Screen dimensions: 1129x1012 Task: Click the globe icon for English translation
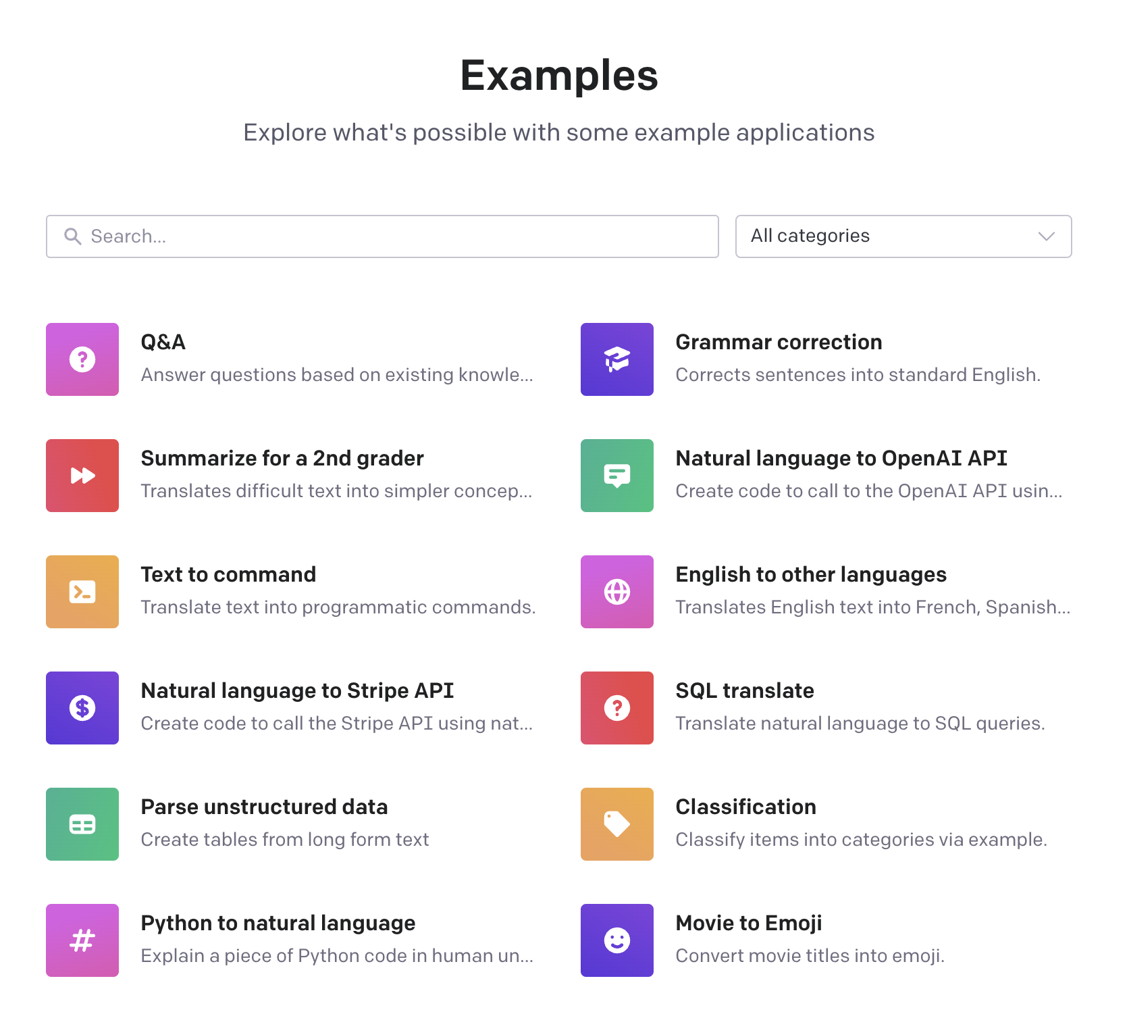coord(616,591)
